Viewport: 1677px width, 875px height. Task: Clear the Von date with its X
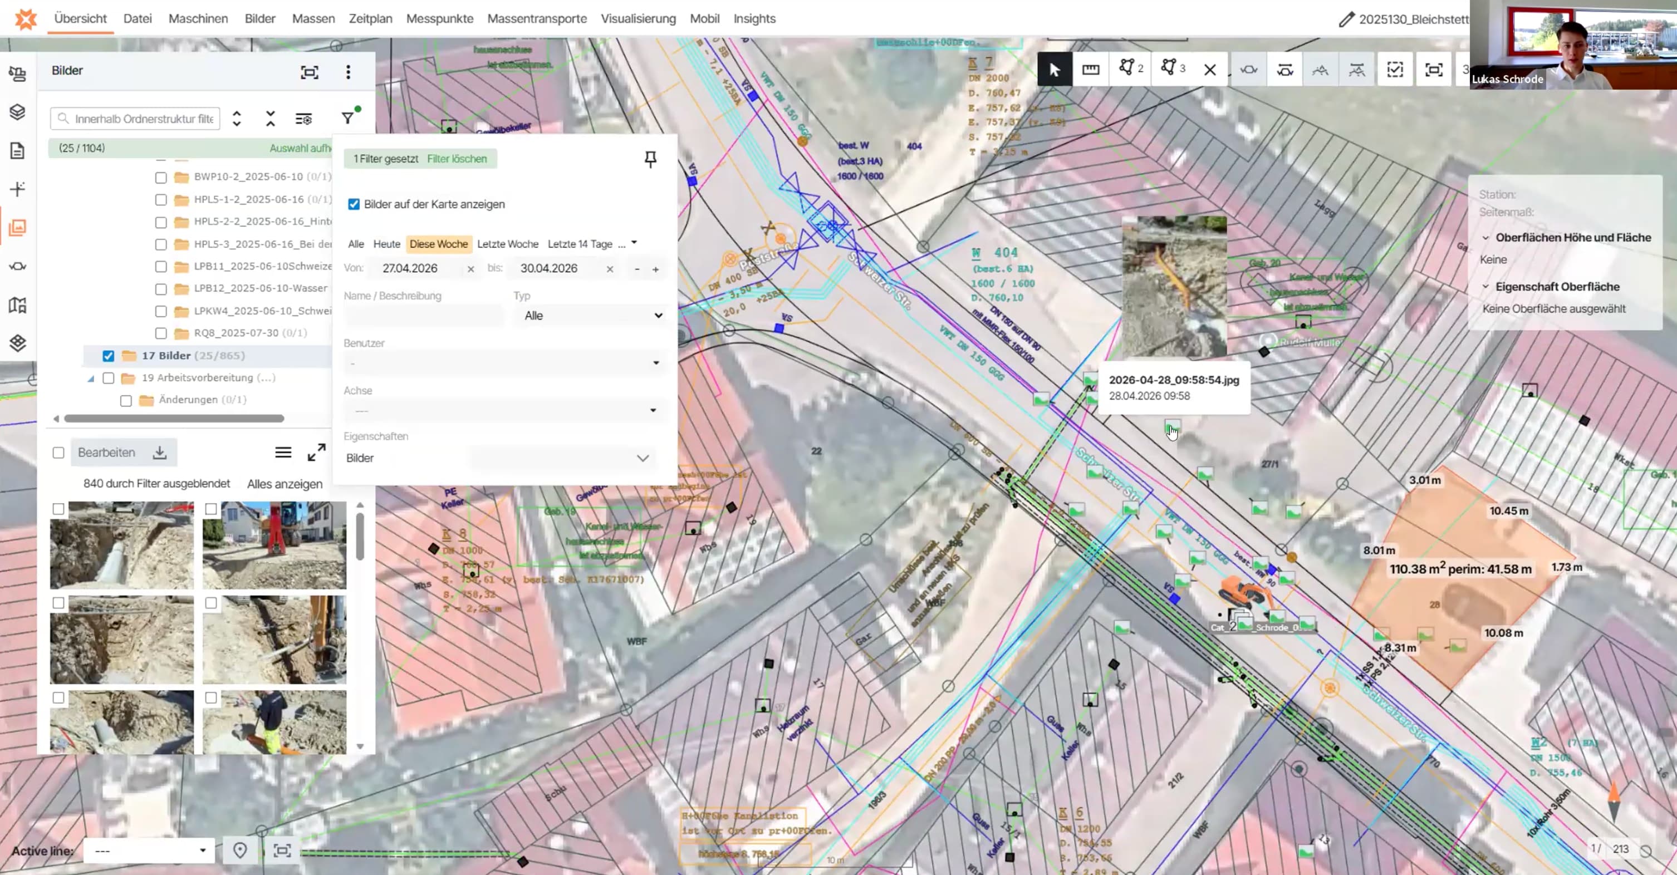point(470,269)
